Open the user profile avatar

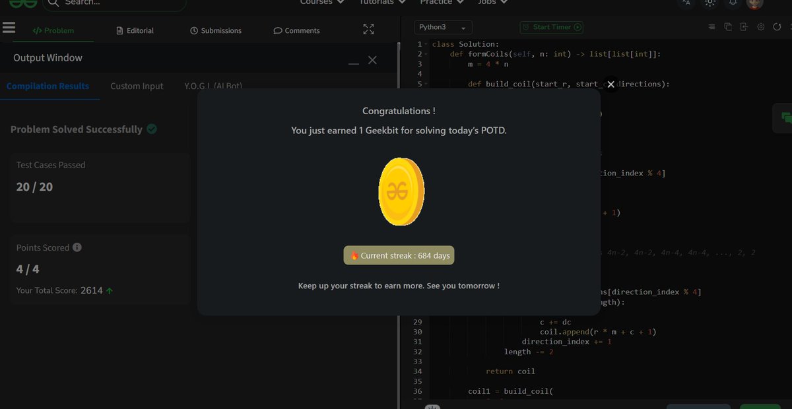pos(755,3)
